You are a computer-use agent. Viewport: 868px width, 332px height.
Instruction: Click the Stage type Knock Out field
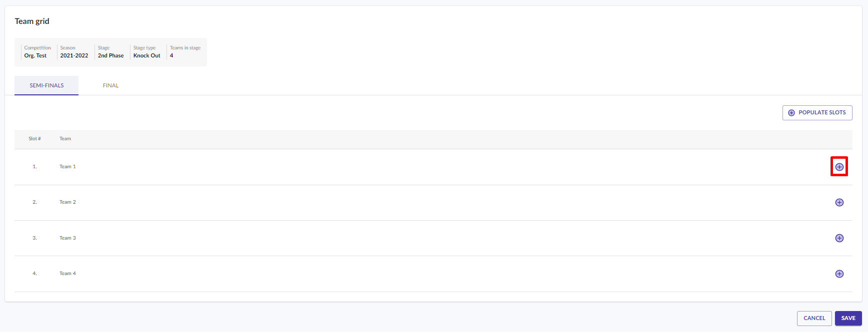(146, 52)
